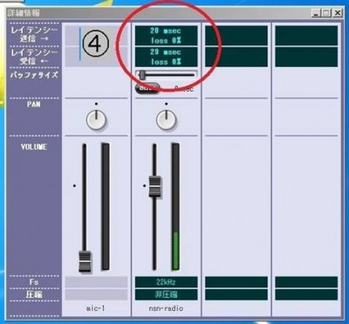The image size is (349, 324).
Task: Click the buffer size slider thumb
Action: tap(142, 75)
